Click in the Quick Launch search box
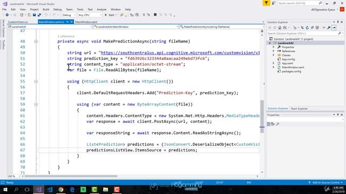 point(298,3)
